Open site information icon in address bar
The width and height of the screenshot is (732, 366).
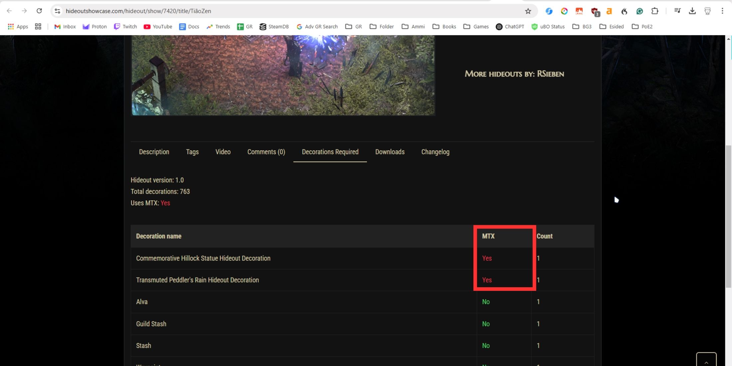[x=58, y=11]
